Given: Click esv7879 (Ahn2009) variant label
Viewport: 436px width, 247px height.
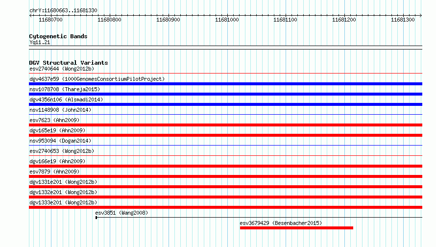Looking at the screenshot, I should (54, 172).
